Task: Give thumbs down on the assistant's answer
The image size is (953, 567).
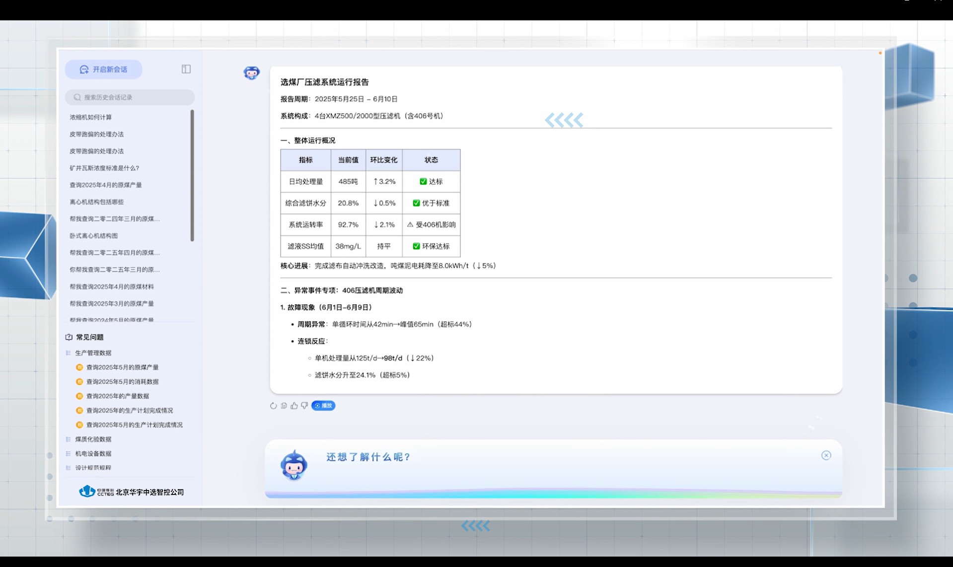Action: [x=304, y=406]
